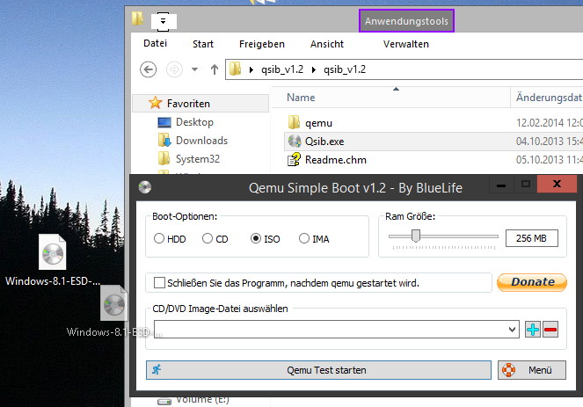The height and width of the screenshot is (407, 583).
Task: Click the address bar folder icon
Action: 235,69
